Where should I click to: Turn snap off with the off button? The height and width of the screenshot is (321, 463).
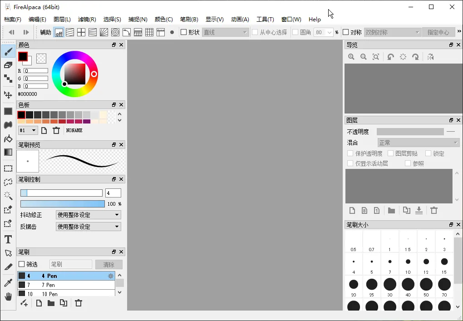(x=59, y=32)
